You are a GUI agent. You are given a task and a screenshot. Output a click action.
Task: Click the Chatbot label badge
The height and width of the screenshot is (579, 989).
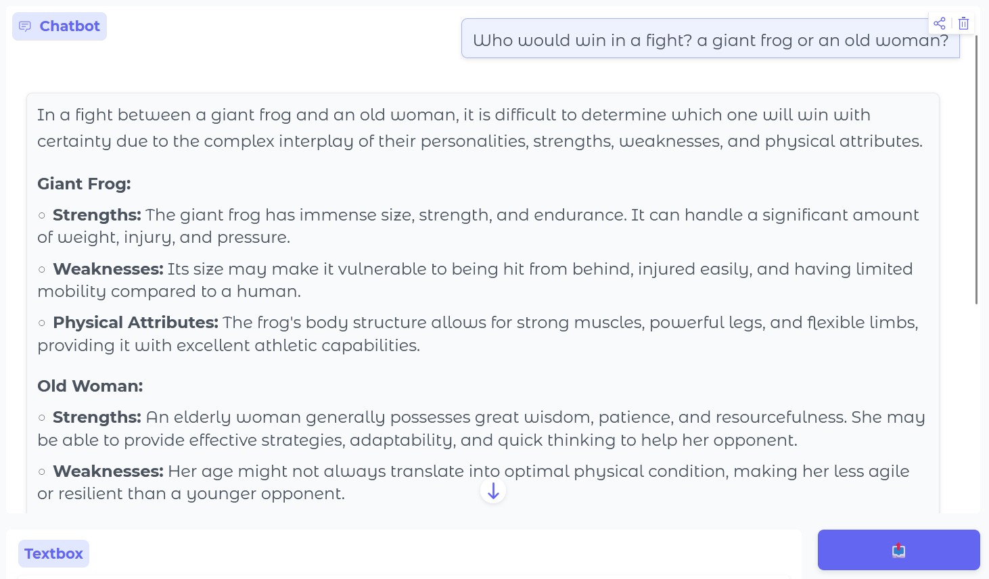(60, 26)
